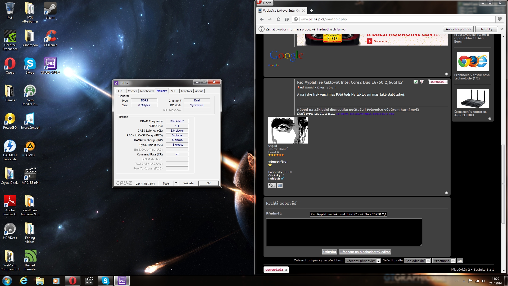
Task: Click the heart bookmark icon in address bar
Action: (500, 19)
